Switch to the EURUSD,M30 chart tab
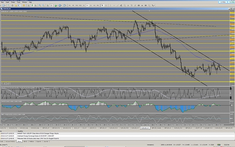 click(124, 128)
